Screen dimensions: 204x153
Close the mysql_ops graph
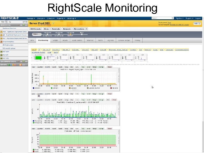[109, 67]
